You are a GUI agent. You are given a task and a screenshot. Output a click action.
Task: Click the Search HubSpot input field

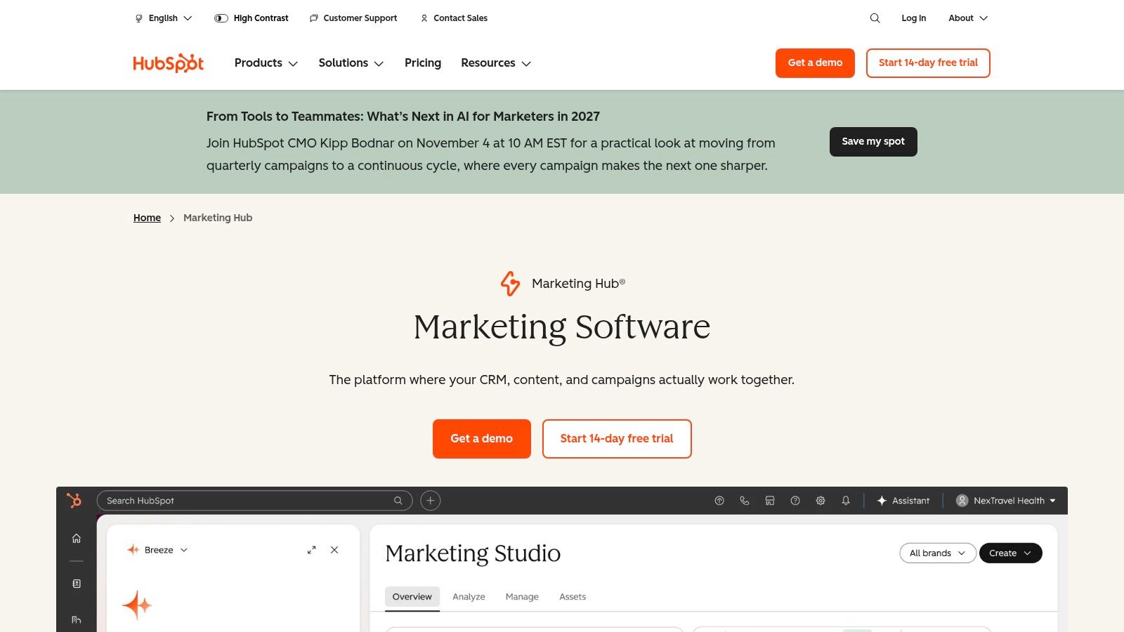point(254,501)
